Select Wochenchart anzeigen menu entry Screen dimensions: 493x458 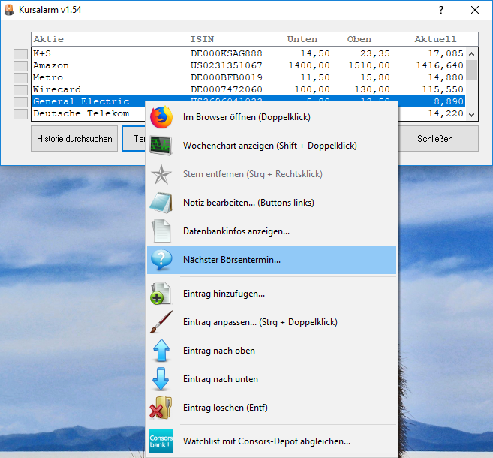coord(270,146)
